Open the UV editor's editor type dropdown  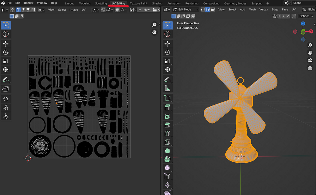coord(5,10)
